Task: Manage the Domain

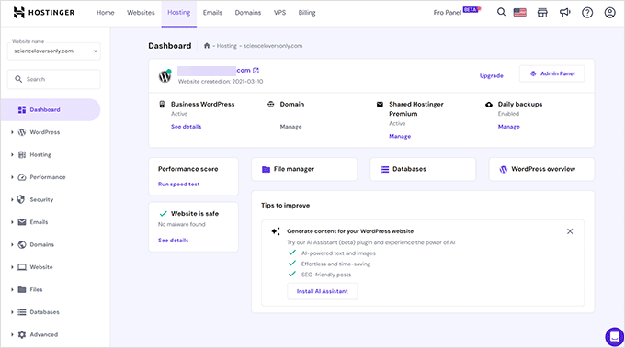Action: (291, 127)
